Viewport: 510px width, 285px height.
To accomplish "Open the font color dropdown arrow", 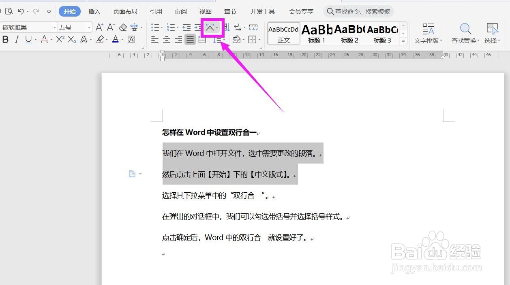I will (x=122, y=40).
